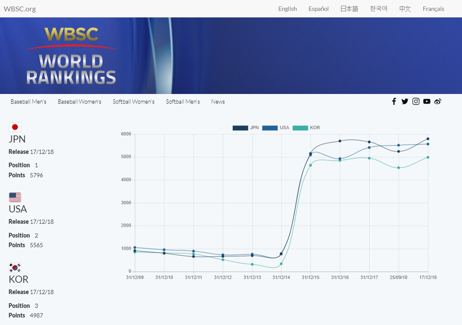
Task: Click x-axis label 31/12/14
Action: 281,278
